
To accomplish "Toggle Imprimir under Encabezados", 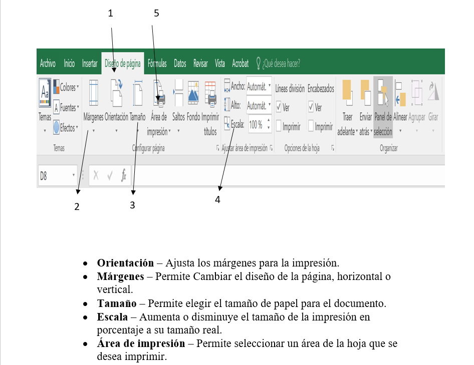I will point(311,126).
